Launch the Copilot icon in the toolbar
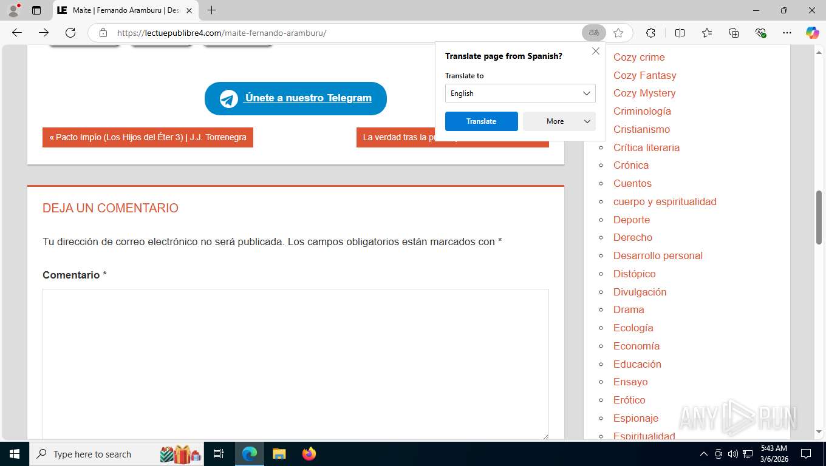The width and height of the screenshot is (826, 466). (812, 33)
